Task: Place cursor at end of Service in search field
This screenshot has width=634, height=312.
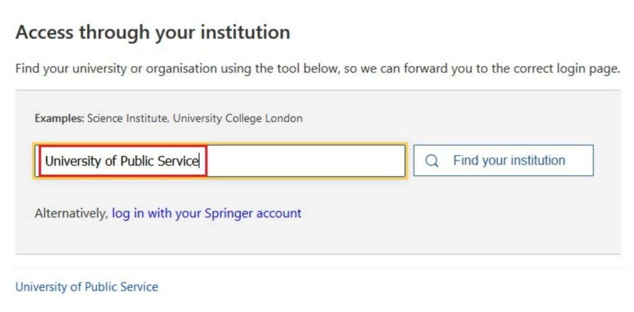Action: point(198,161)
